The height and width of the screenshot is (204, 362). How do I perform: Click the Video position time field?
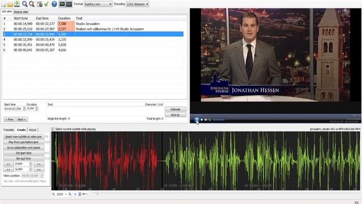(32, 176)
